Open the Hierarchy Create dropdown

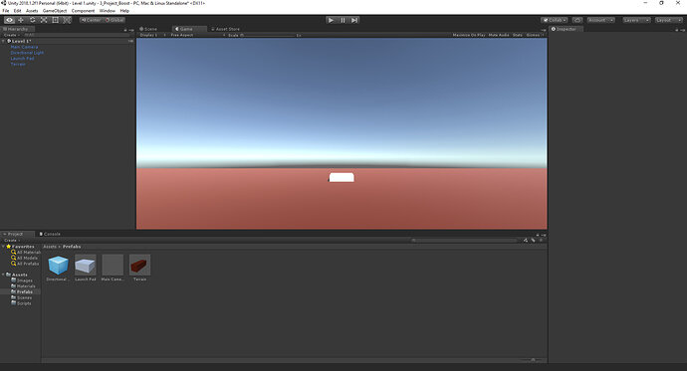coord(11,35)
